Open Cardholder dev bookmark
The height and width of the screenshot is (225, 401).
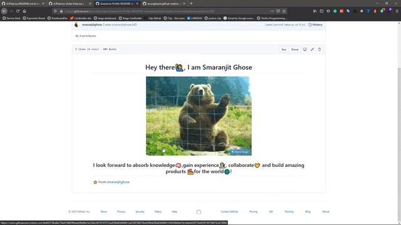click(81, 18)
